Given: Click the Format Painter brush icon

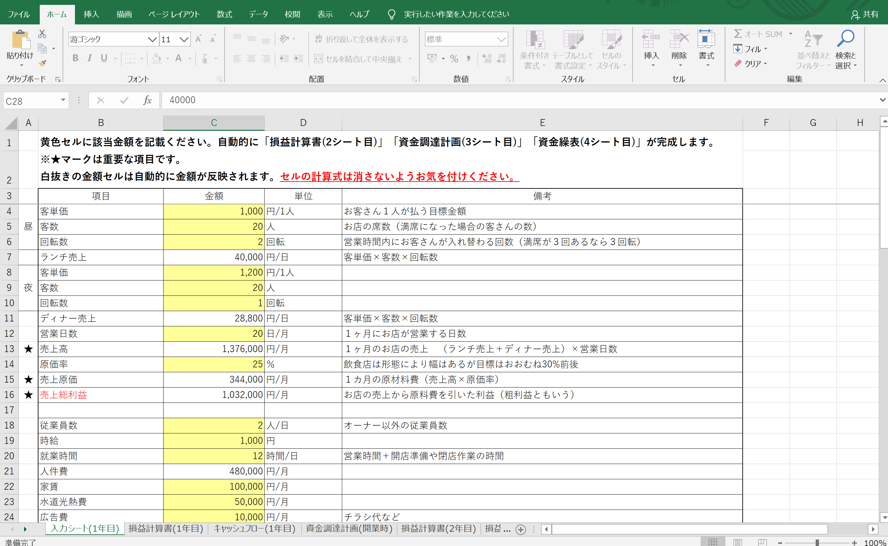Looking at the screenshot, I should click(42, 63).
